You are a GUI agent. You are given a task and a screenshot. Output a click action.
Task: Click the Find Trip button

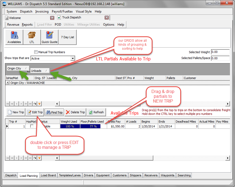(54, 112)
